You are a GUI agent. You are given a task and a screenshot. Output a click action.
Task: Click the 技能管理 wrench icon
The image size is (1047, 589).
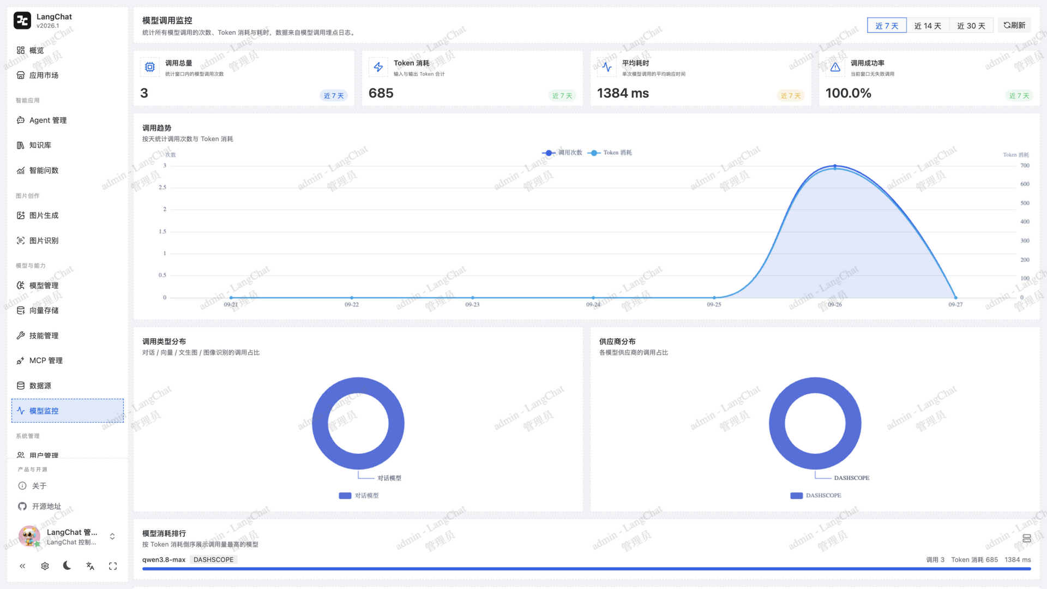click(x=21, y=335)
